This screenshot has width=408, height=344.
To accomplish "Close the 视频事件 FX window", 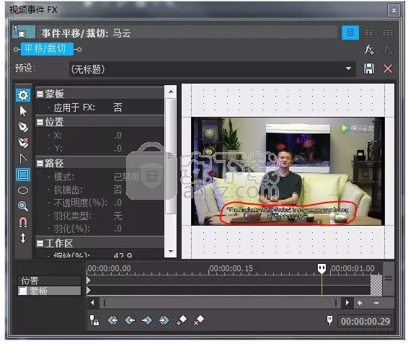I will pos(394,10).
